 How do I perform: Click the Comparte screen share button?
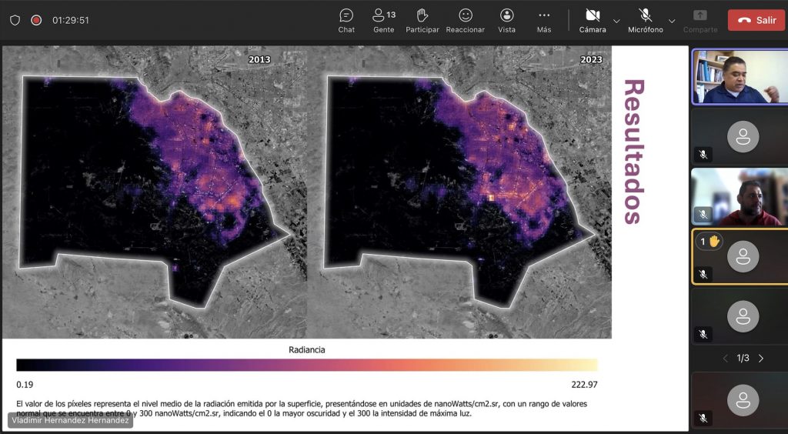700,20
